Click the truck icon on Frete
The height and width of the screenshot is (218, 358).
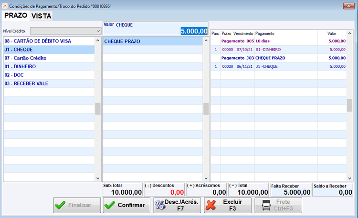point(266,205)
